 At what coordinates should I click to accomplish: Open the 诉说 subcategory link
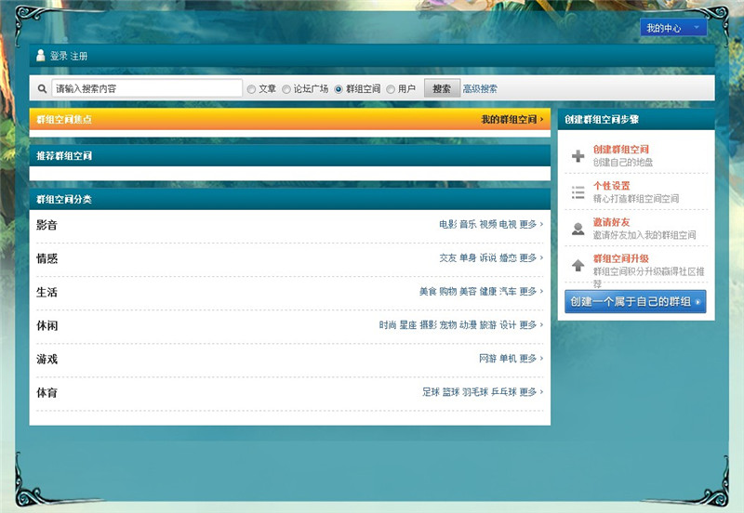(488, 258)
